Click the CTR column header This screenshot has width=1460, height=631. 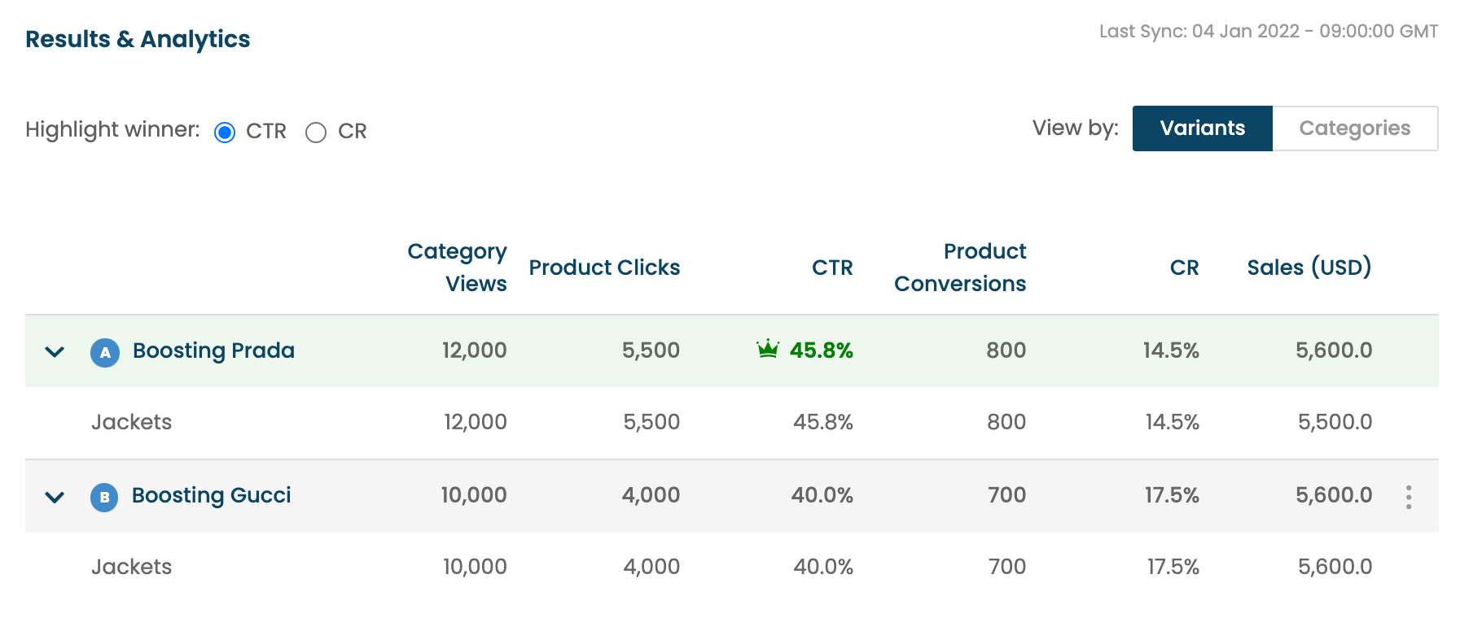832,268
